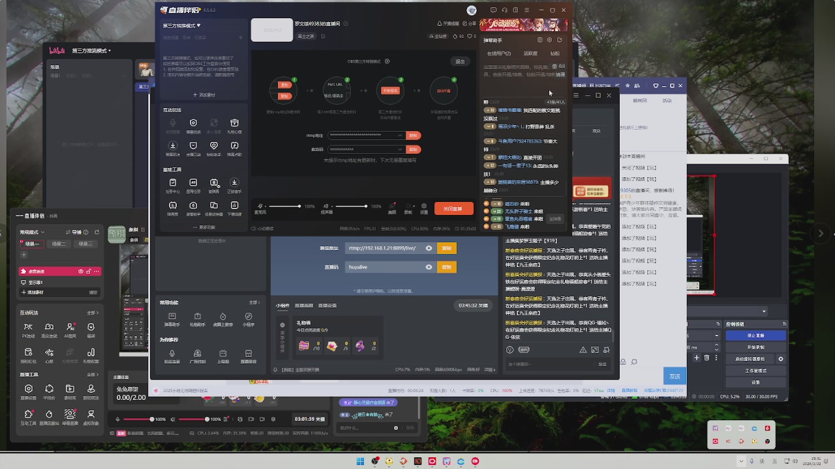Image resolution: width=835 pixels, height=469 pixels.
Task: Expand 全部 beside Douyin 直播工具
Action: (92, 375)
